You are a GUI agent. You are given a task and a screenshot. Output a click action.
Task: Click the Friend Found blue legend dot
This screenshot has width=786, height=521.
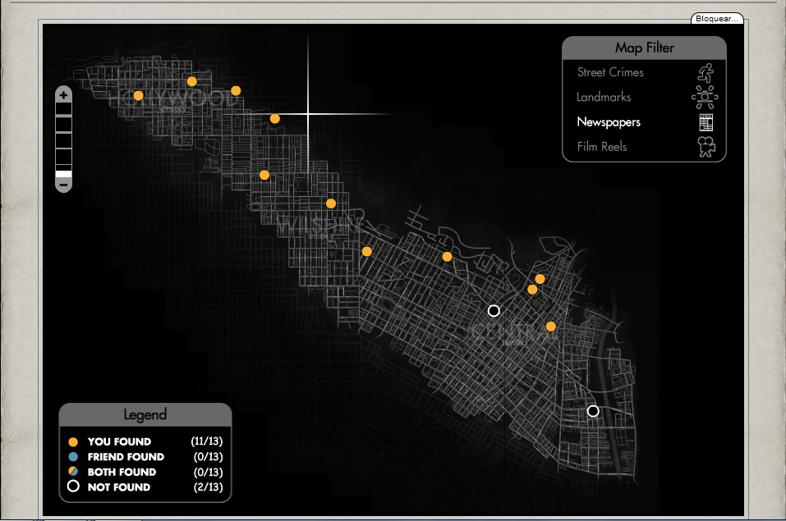[73, 457]
